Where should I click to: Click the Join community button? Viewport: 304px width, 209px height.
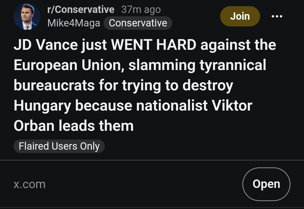point(240,16)
